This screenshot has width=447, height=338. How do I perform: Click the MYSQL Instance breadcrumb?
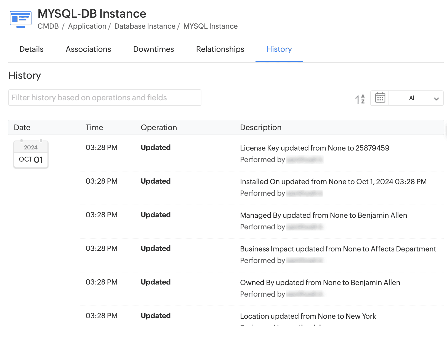click(x=210, y=26)
